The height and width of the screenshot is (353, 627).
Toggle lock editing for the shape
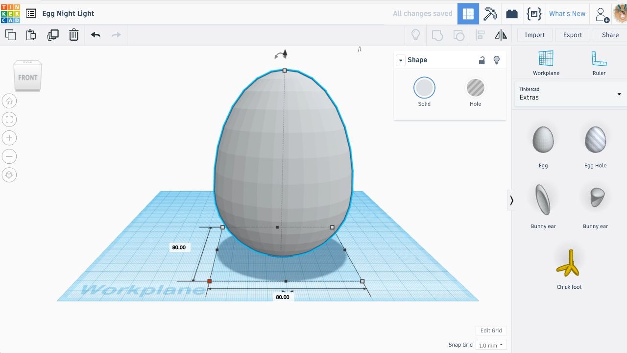point(482,60)
